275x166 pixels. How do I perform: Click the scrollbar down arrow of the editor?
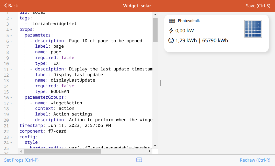pos(155,146)
